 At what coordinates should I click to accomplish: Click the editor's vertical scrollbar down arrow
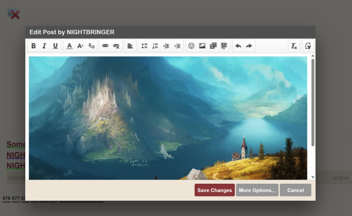coord(313,177)
